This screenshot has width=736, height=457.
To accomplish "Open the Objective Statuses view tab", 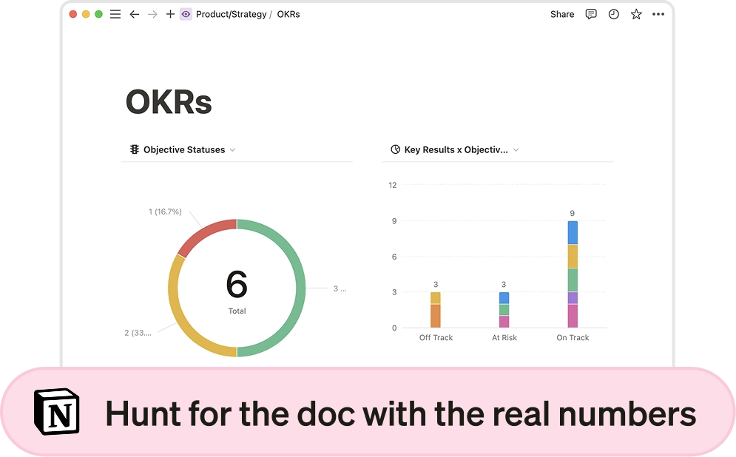I will click(184, 149).
